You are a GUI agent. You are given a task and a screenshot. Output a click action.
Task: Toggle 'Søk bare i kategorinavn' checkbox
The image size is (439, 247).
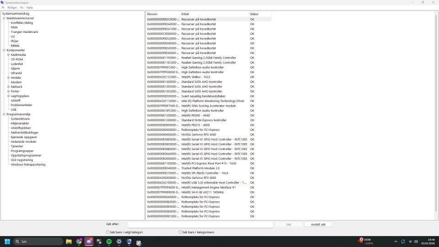pyautogui.click(x=180, y=232)
